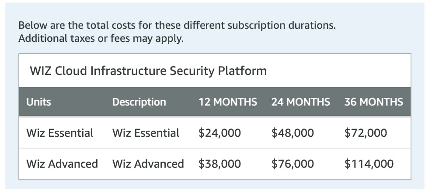Click the $48,000 price for Wiz Essential
The image size is (432, 196).
tap(293, 133)
